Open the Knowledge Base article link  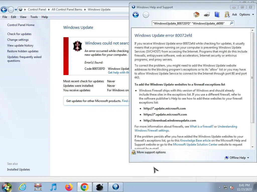tap(195, 140)
